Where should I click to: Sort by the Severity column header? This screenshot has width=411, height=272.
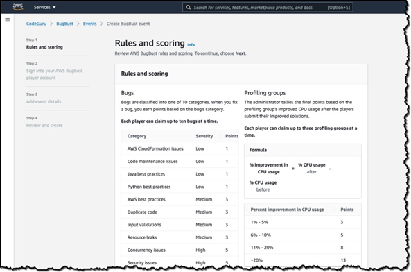coord(204,136)
